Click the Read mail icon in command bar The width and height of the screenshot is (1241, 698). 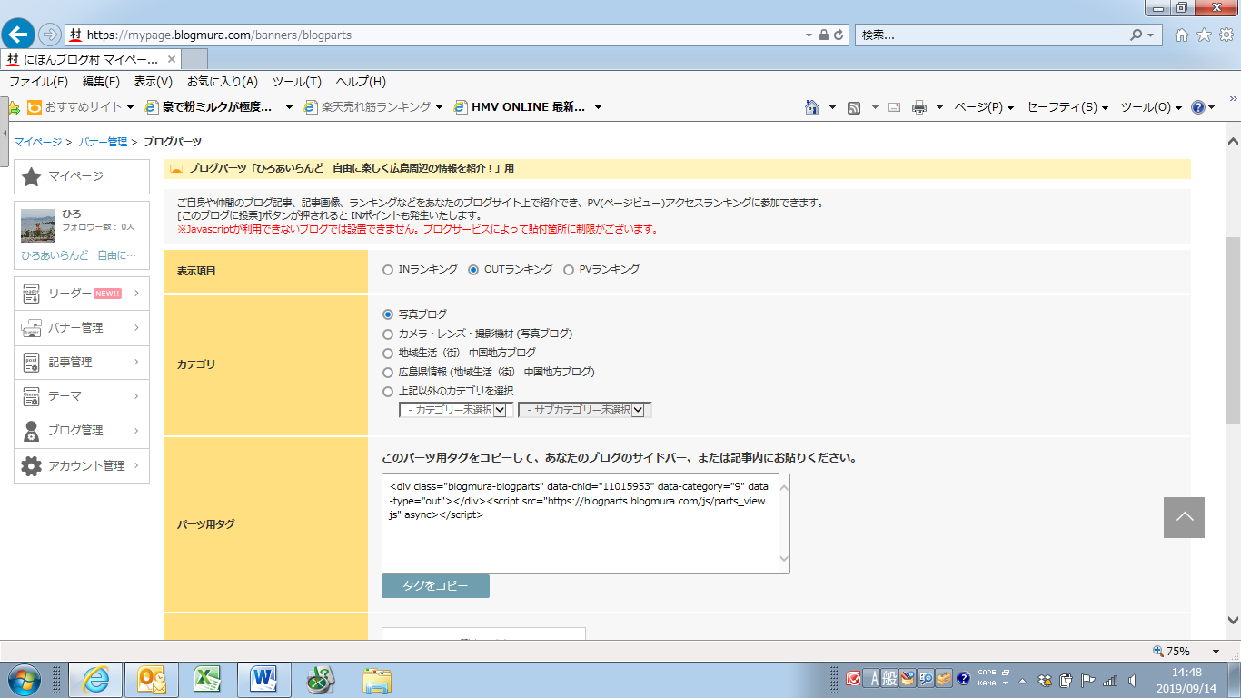pos(894,107)
